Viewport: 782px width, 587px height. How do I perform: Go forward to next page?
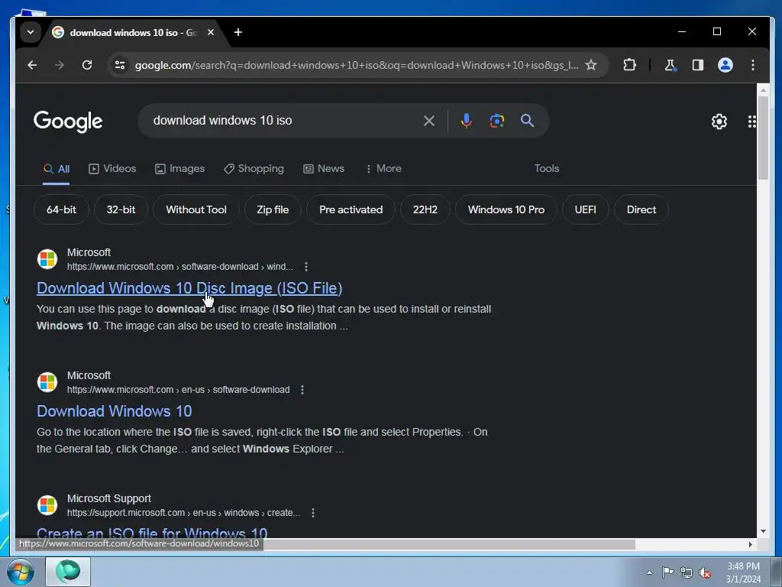60,65
